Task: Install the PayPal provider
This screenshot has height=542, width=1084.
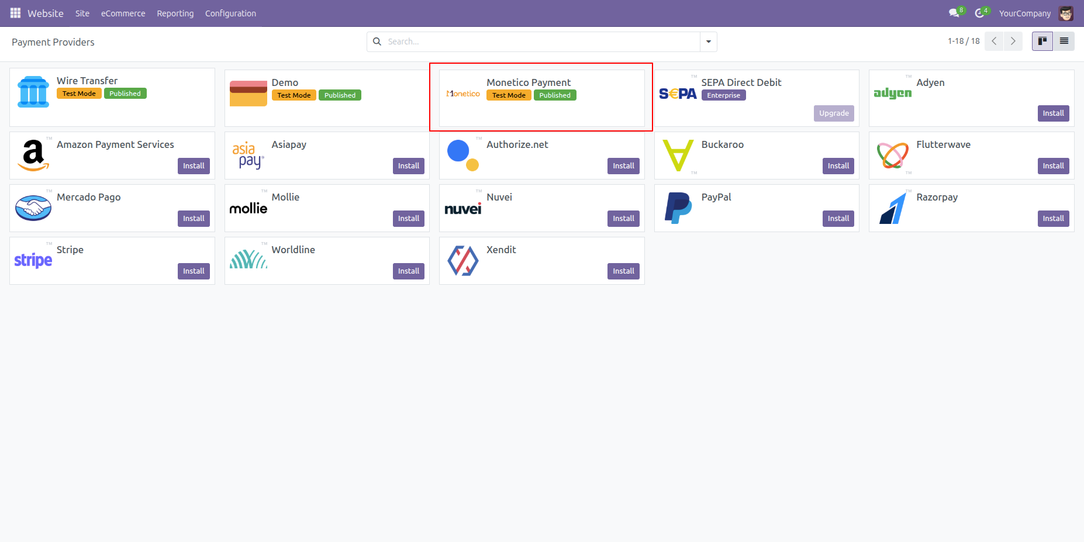Action: click(x=838, y=219)
